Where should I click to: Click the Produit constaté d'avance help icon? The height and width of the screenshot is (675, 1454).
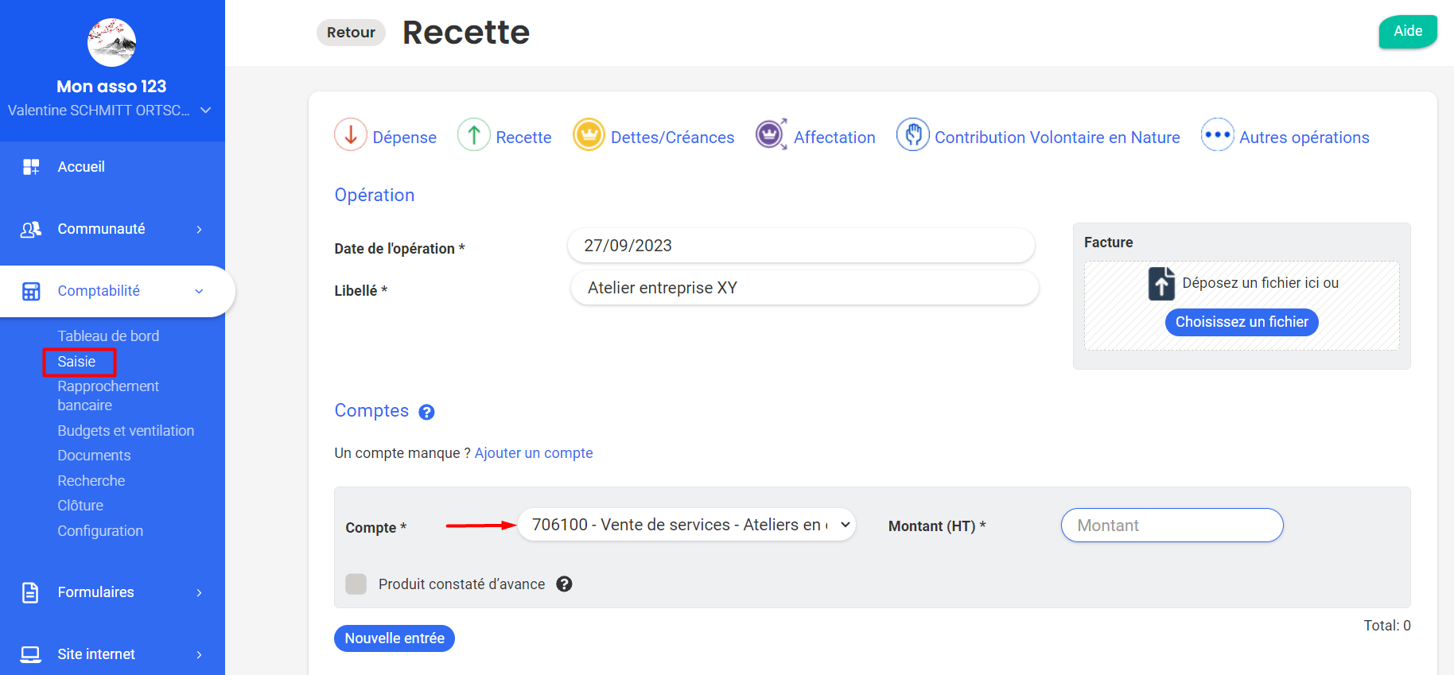[564, 584]
